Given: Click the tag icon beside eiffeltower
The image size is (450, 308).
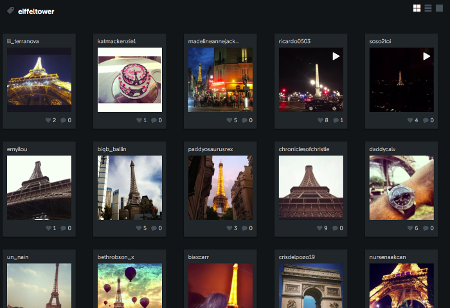Looking at the screenshot, I should click(x=11, y=11).
